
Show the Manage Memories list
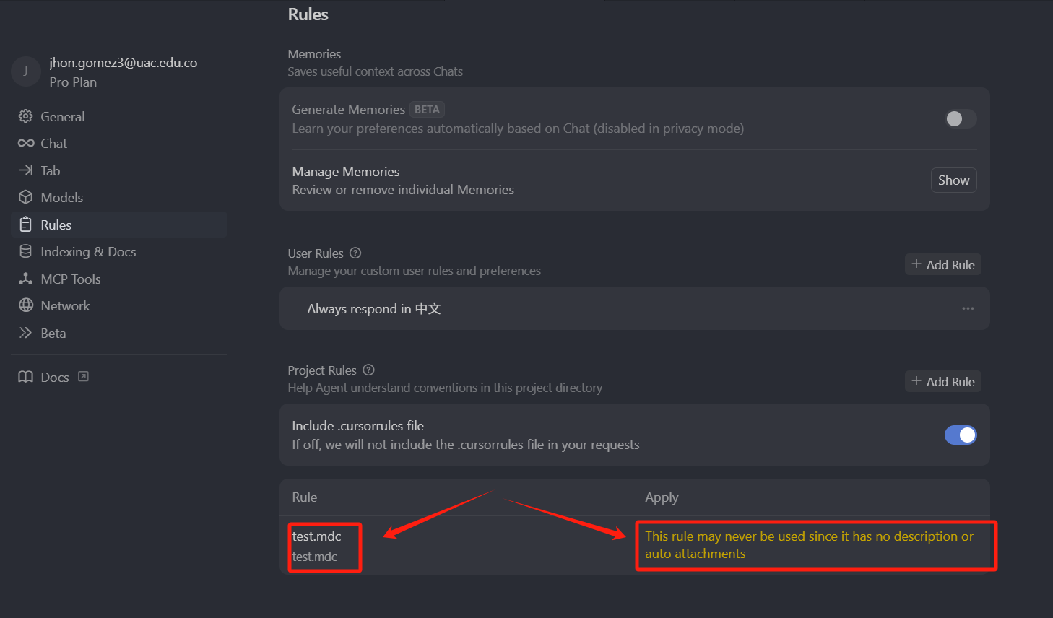[953, 180]
